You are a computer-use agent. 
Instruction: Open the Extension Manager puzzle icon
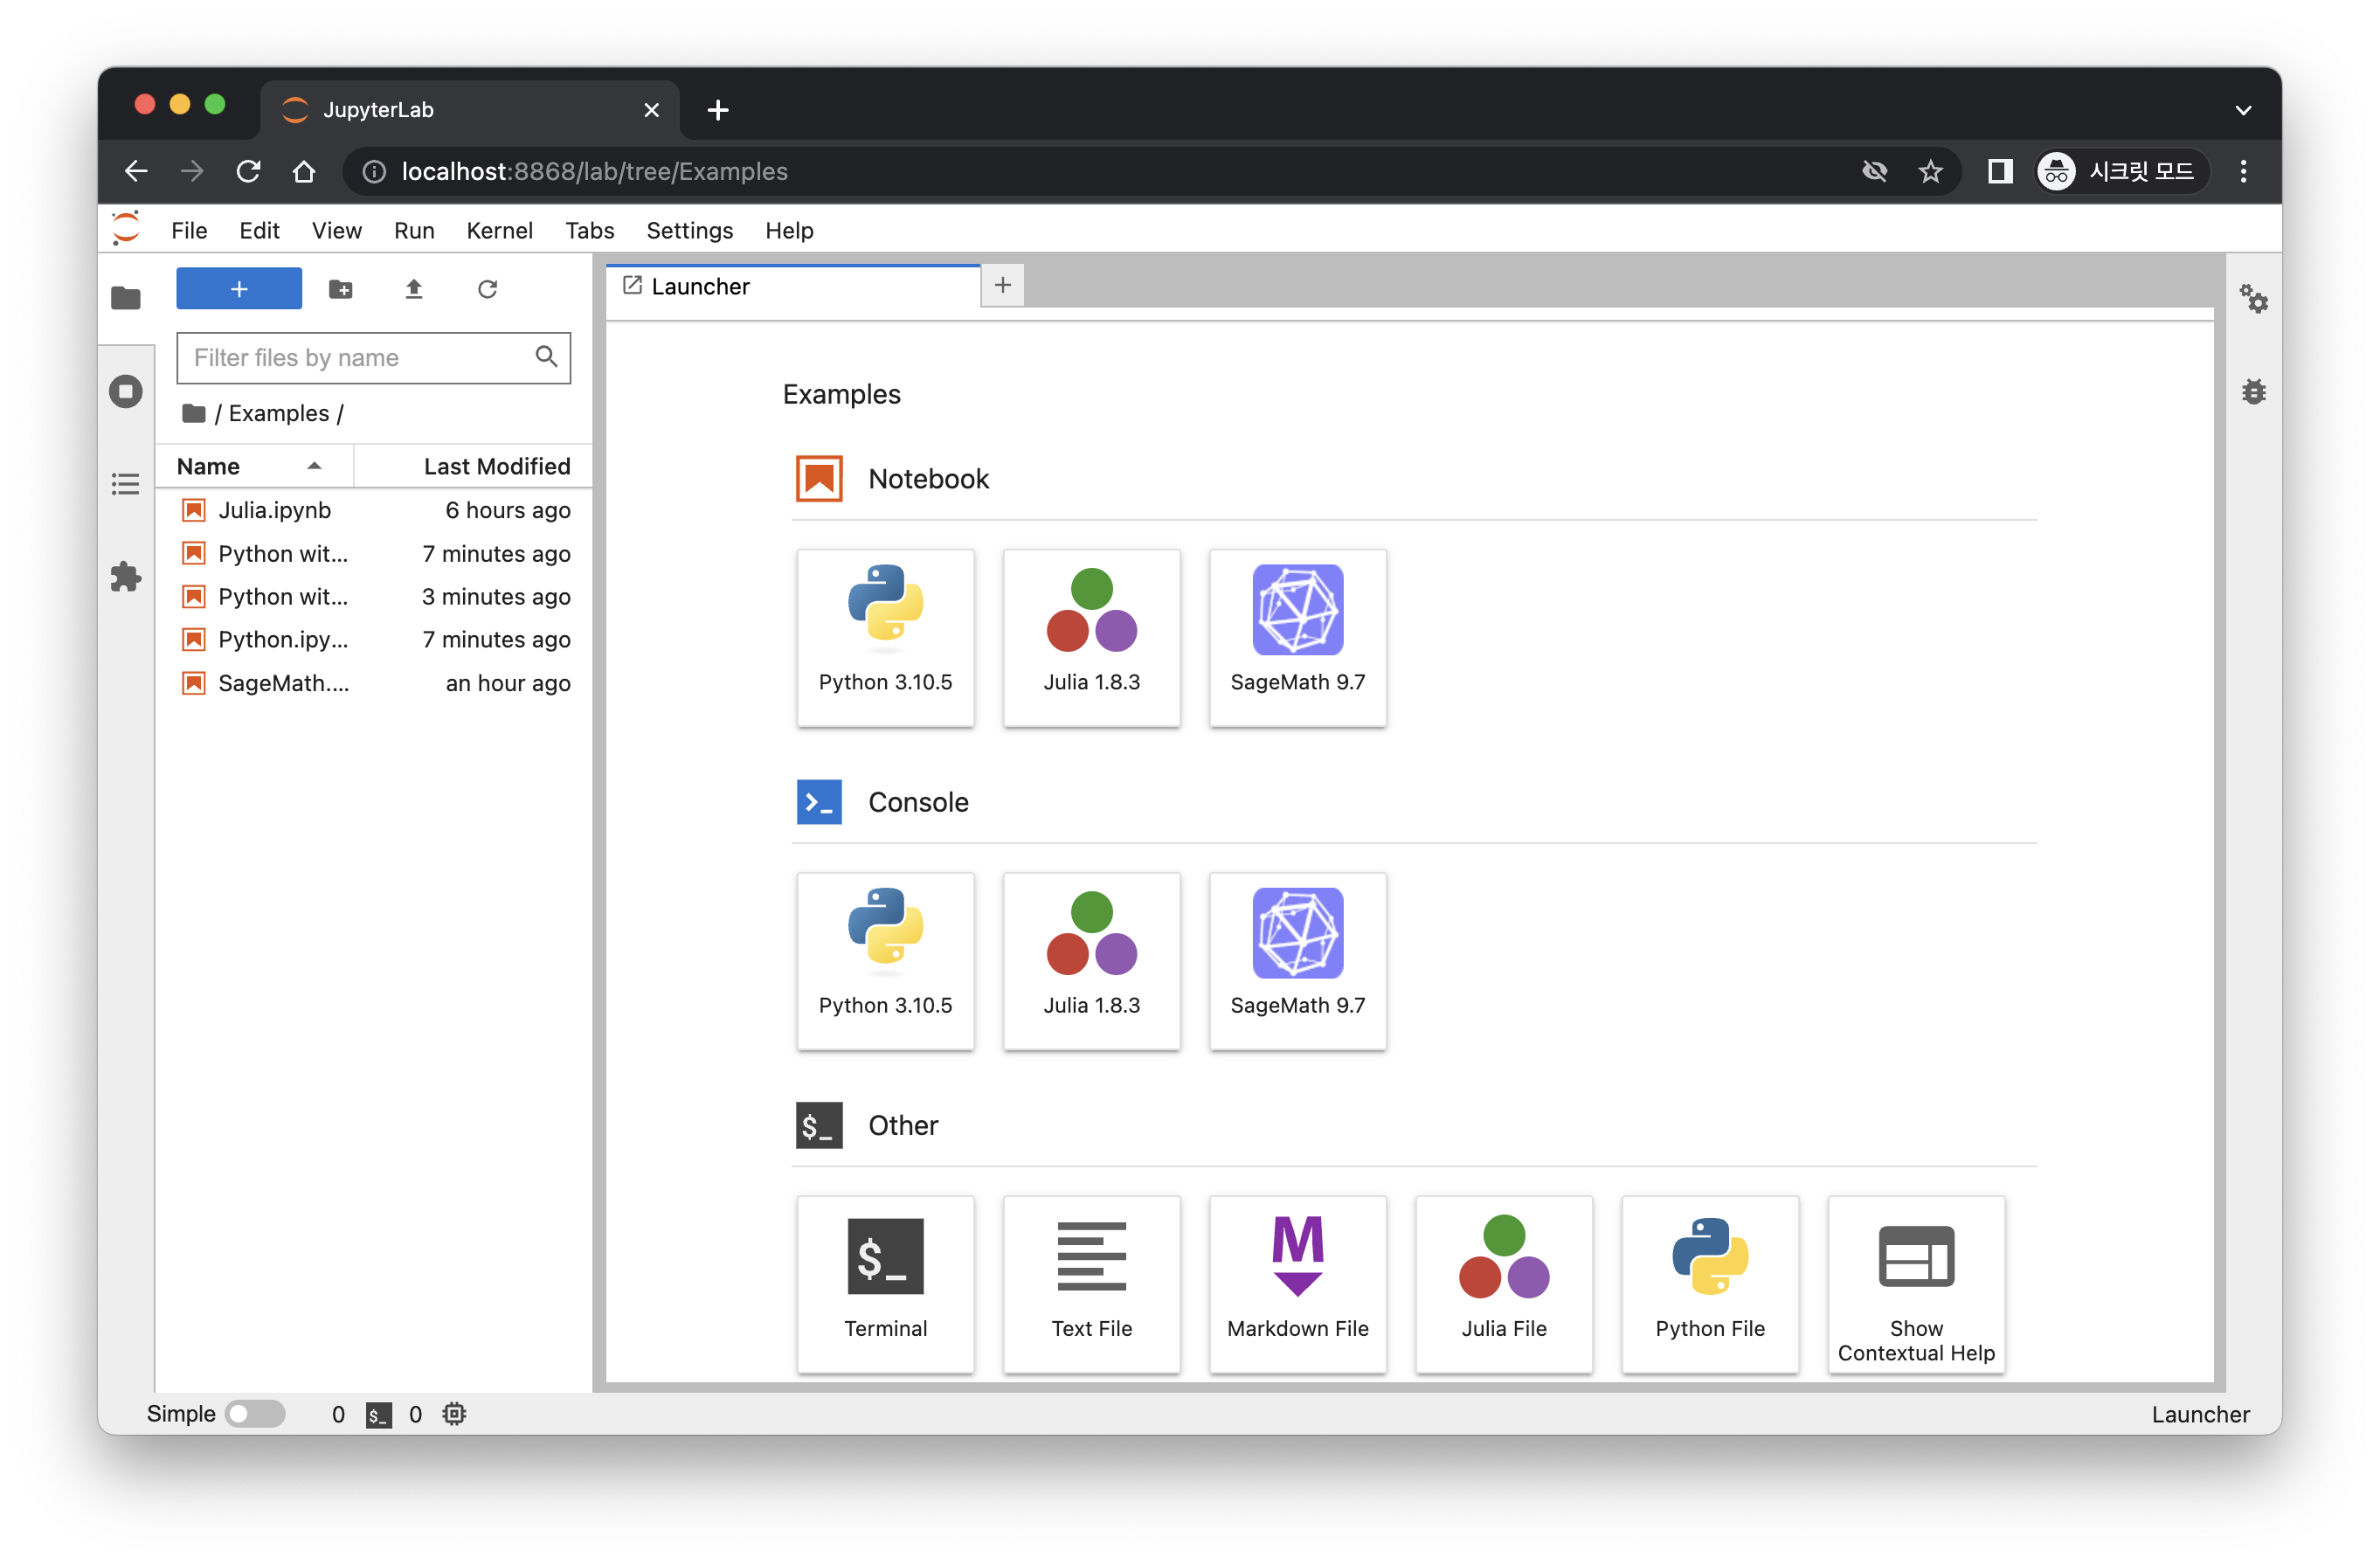point(126,577)
